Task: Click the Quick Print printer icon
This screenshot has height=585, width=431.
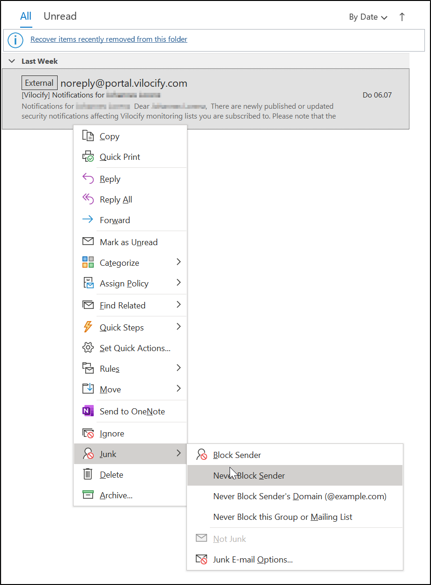Action: (x=88, y=157)
